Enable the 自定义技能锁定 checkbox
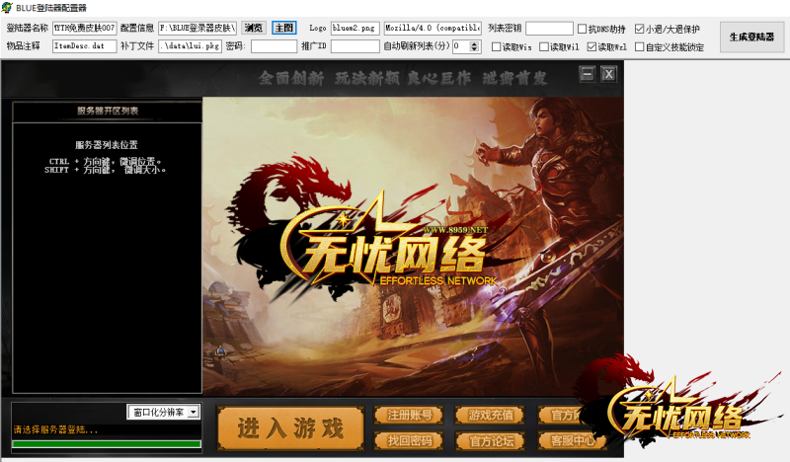The height and width of the screenshot is (462, 790). (x=639, y=46)
